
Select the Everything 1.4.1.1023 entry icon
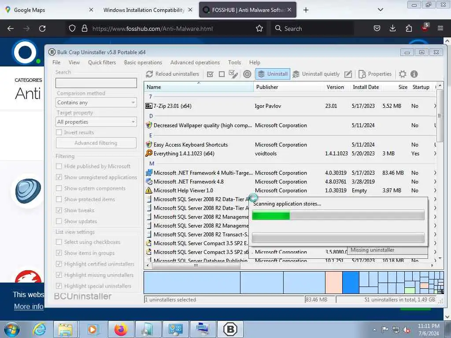click(x=149, y=153)
